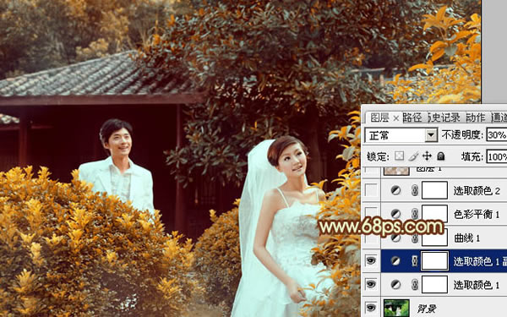Switch to the 通道 tab
The image size is (507, 317).
499,118
